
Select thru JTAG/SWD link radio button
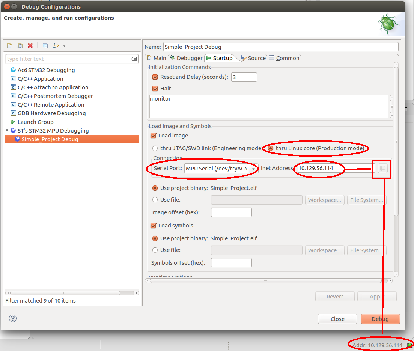[x=155, y=148]
